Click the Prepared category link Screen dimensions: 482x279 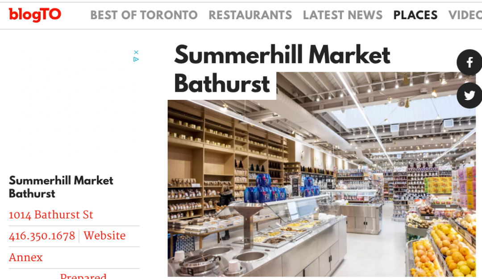[83, 275]
